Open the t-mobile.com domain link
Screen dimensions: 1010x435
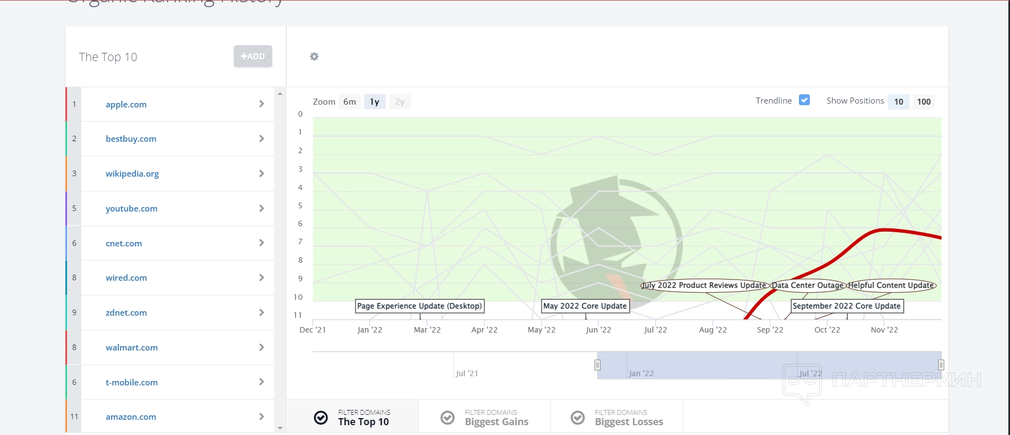coord(132,383)
